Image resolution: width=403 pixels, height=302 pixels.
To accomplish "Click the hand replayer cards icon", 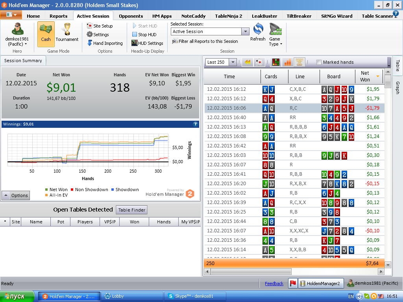I will click(259, 62).
